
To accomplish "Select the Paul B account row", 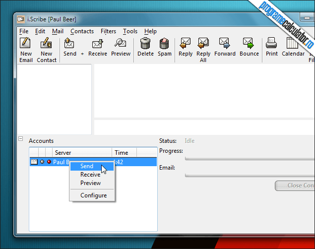I will [93, 162].
